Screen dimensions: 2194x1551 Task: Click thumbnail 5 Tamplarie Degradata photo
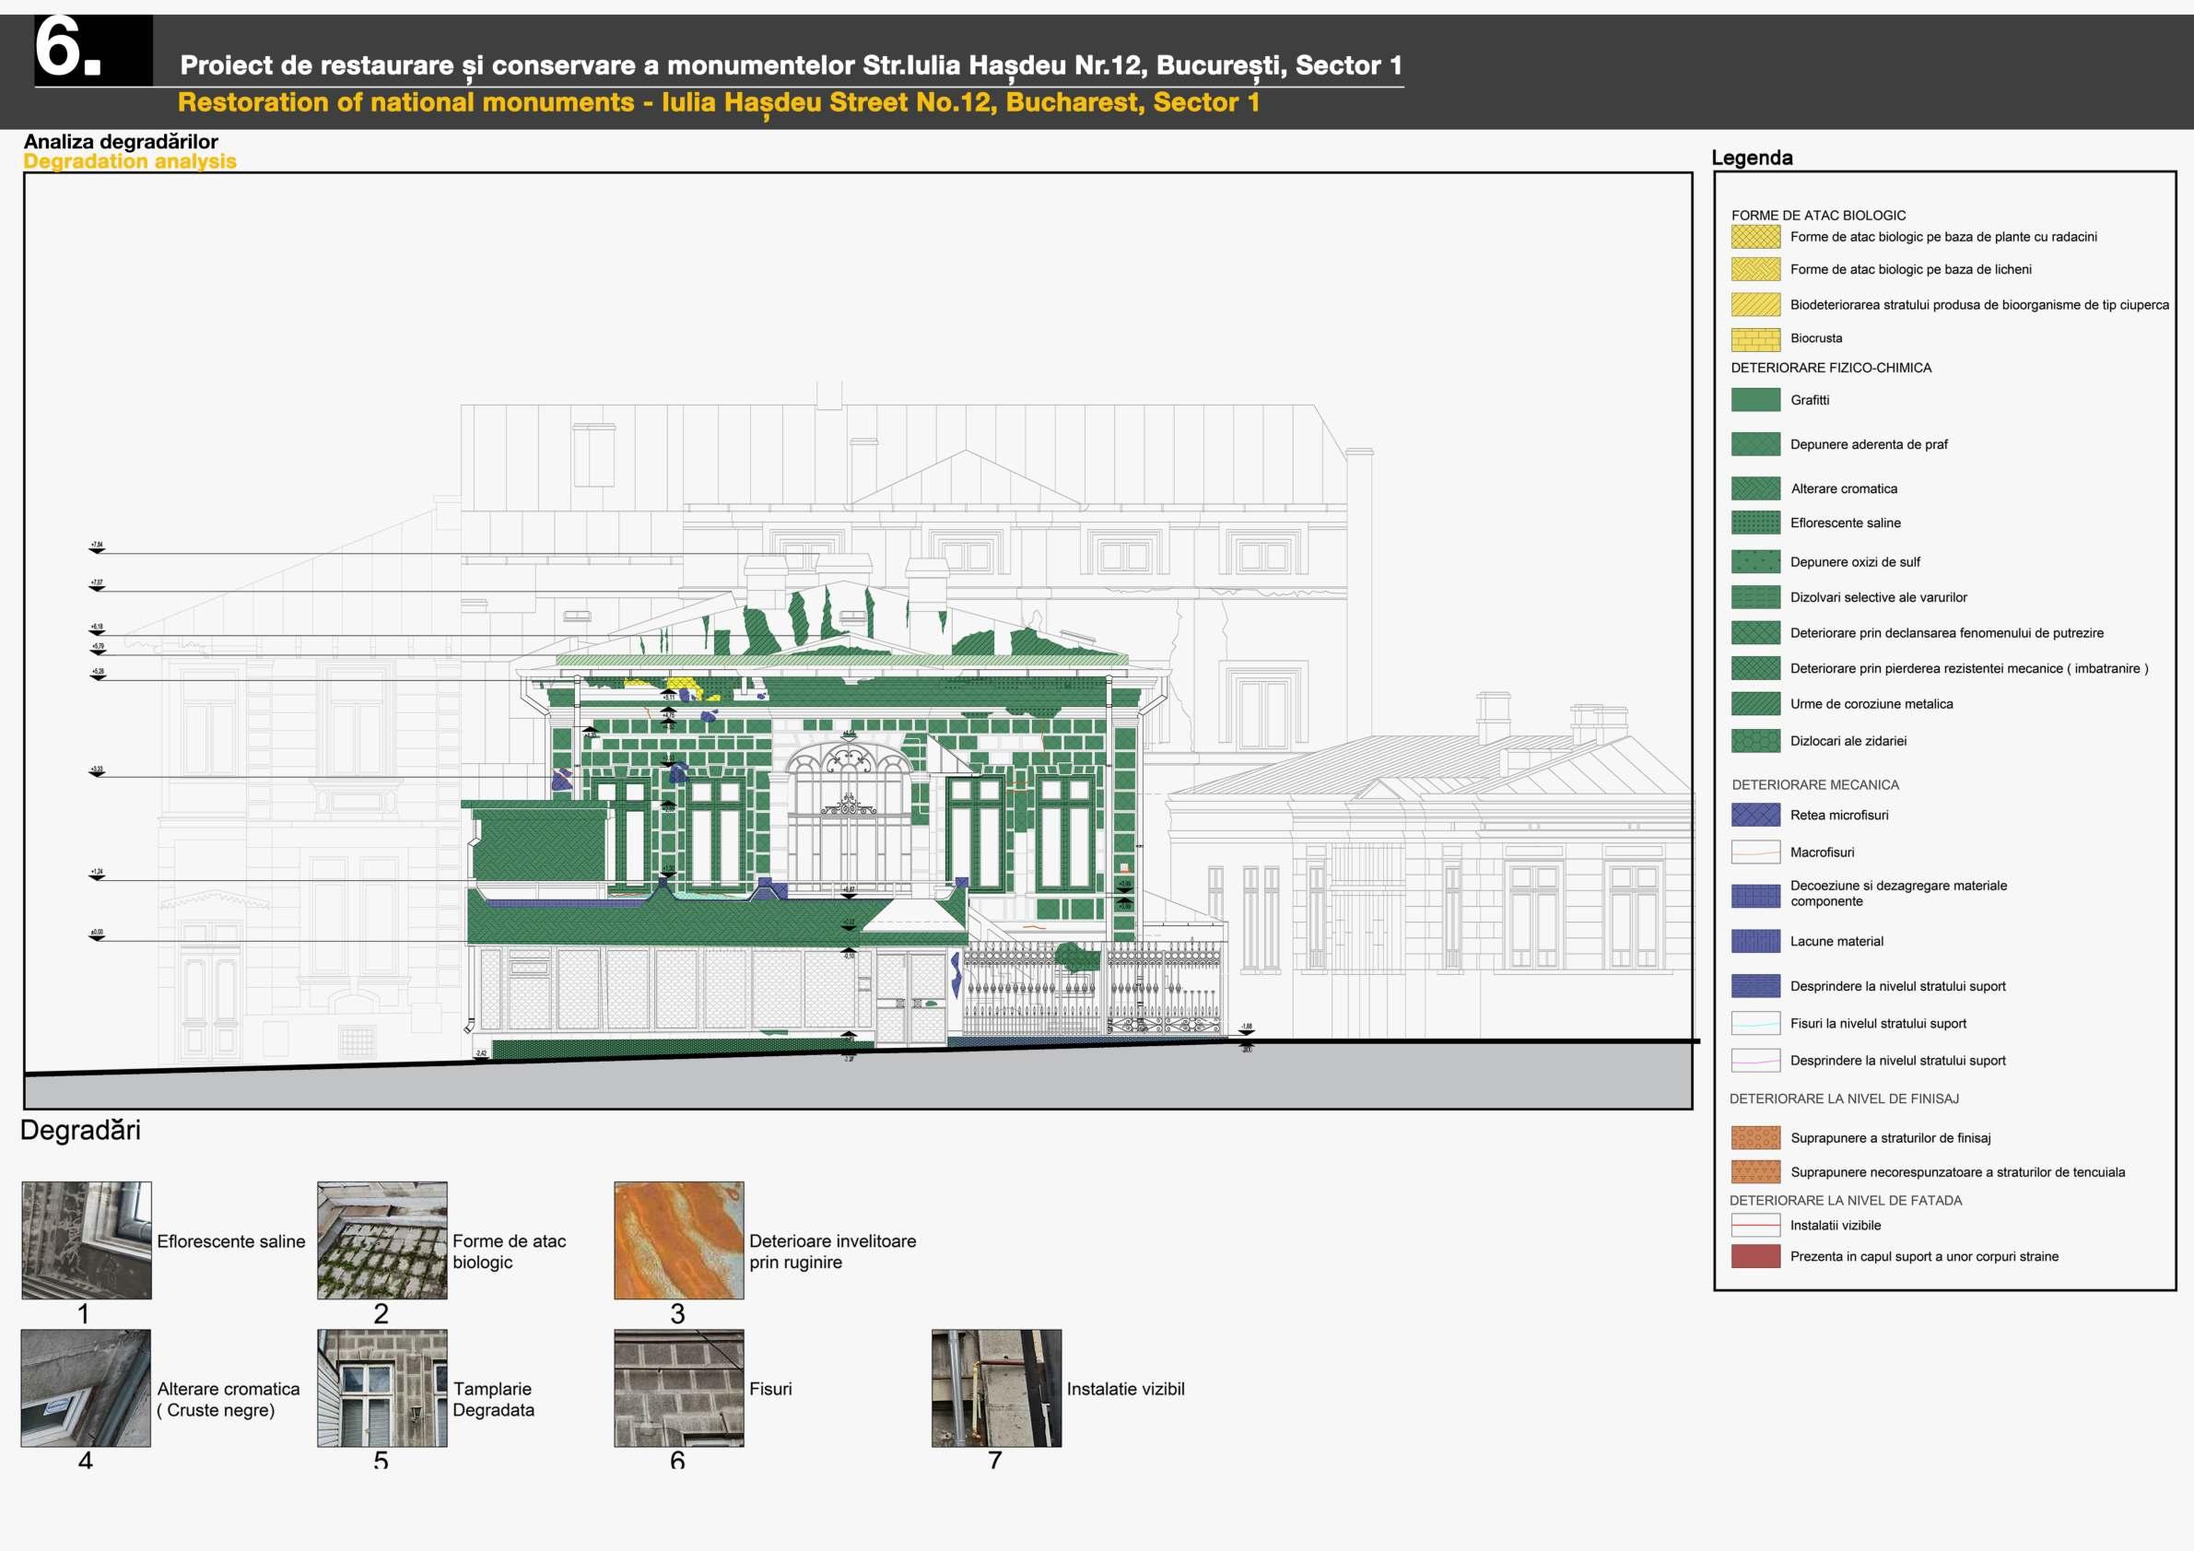click(381, 1388)
